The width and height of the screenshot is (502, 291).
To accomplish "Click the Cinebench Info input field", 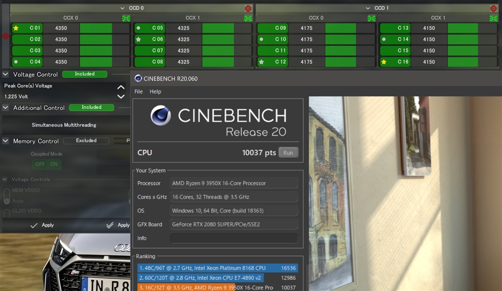I will pos(234,238).
